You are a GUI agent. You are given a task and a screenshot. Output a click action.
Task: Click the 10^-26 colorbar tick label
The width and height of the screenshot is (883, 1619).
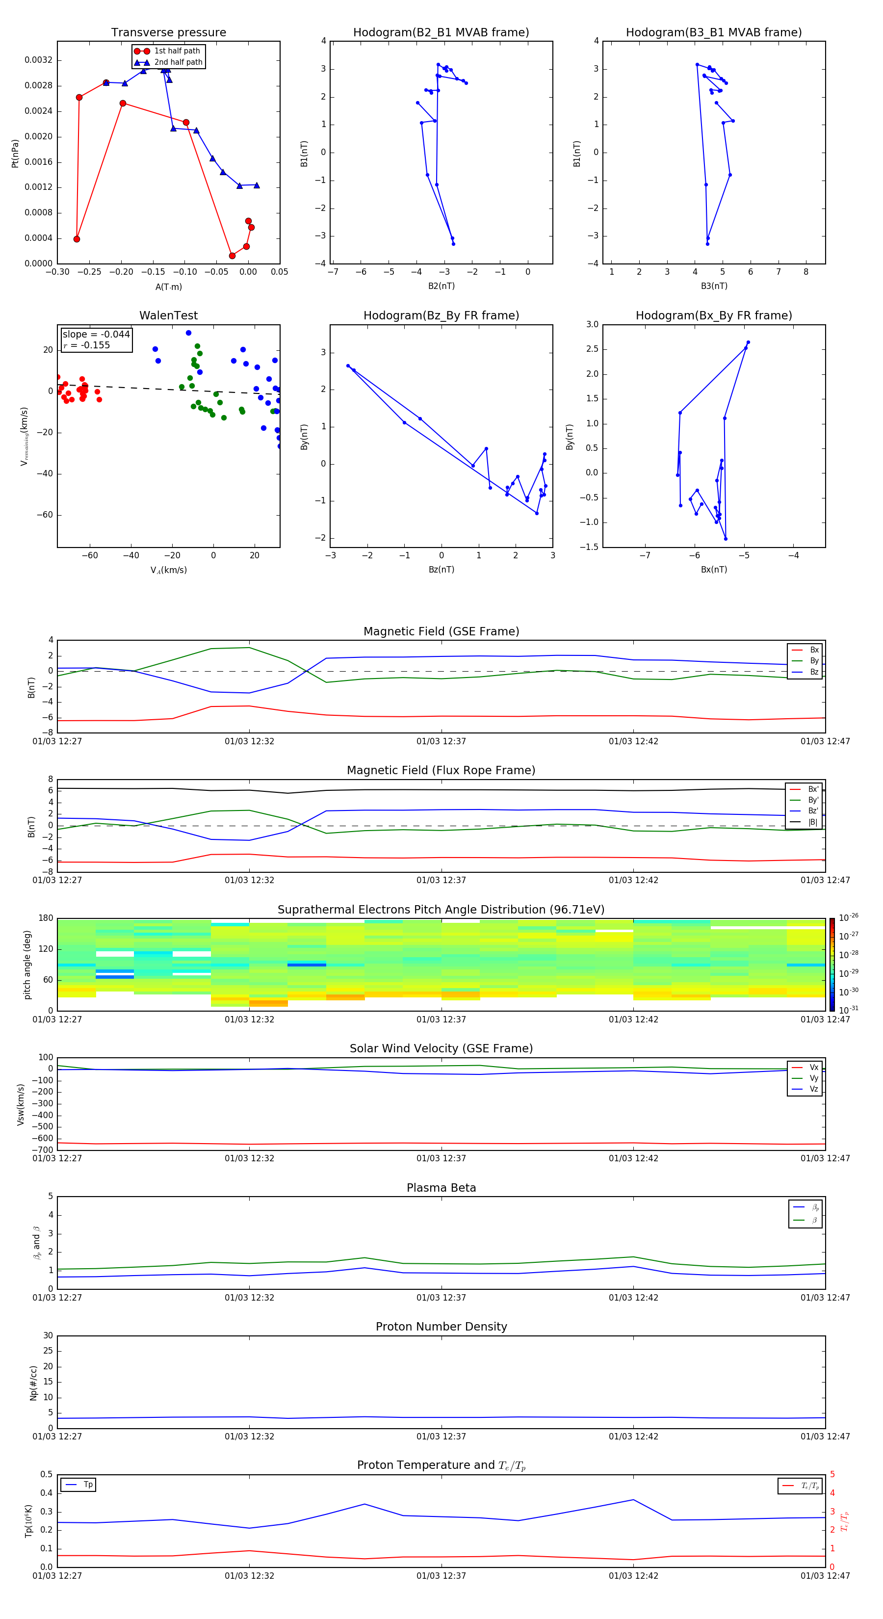(x=849, y=917)
